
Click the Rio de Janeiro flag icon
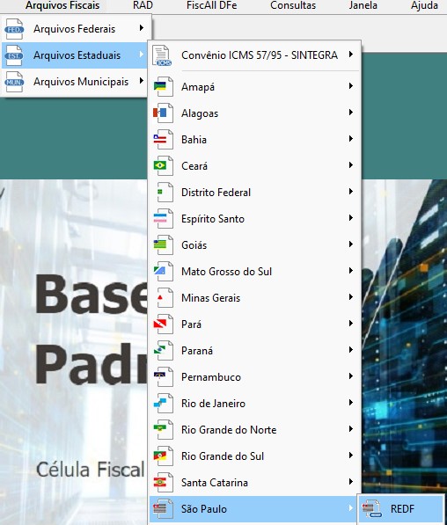[x=163, y=404]
